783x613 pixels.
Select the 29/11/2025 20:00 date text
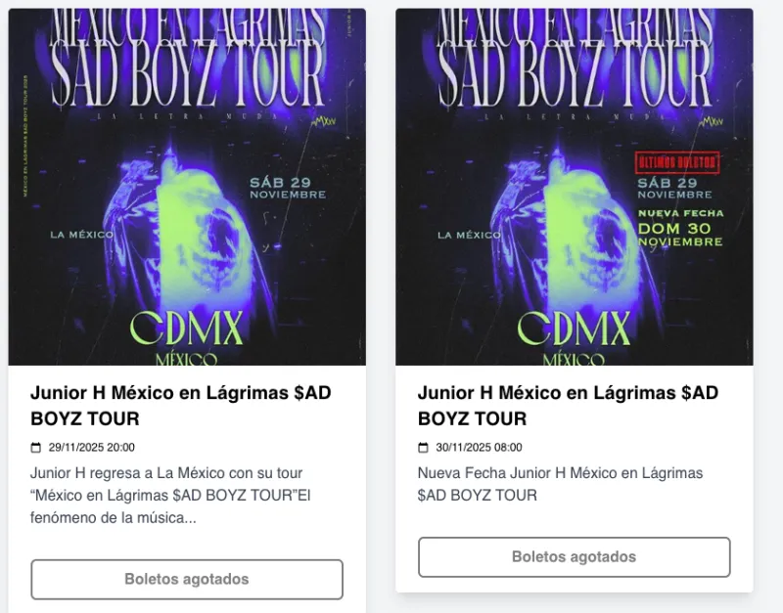[x=91, y=448]
